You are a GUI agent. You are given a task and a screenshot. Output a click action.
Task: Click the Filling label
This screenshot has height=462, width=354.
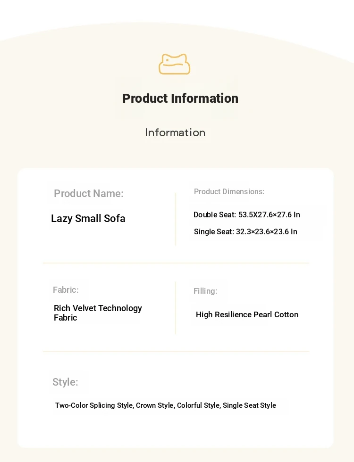[x=205, y=291]
